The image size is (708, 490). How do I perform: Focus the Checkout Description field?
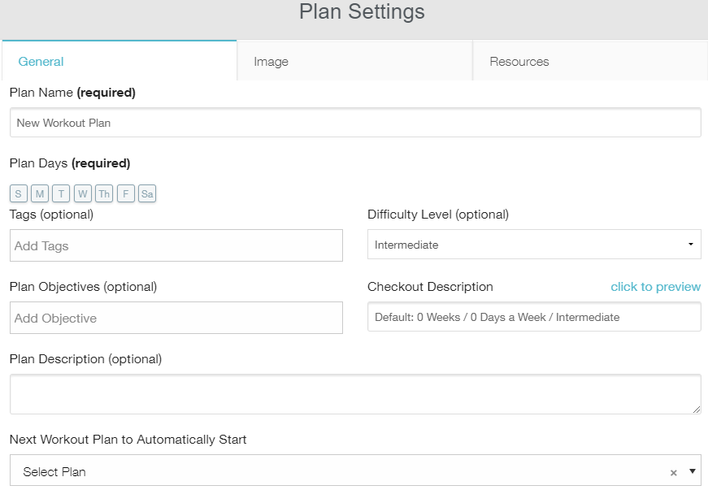pos(533,317)
